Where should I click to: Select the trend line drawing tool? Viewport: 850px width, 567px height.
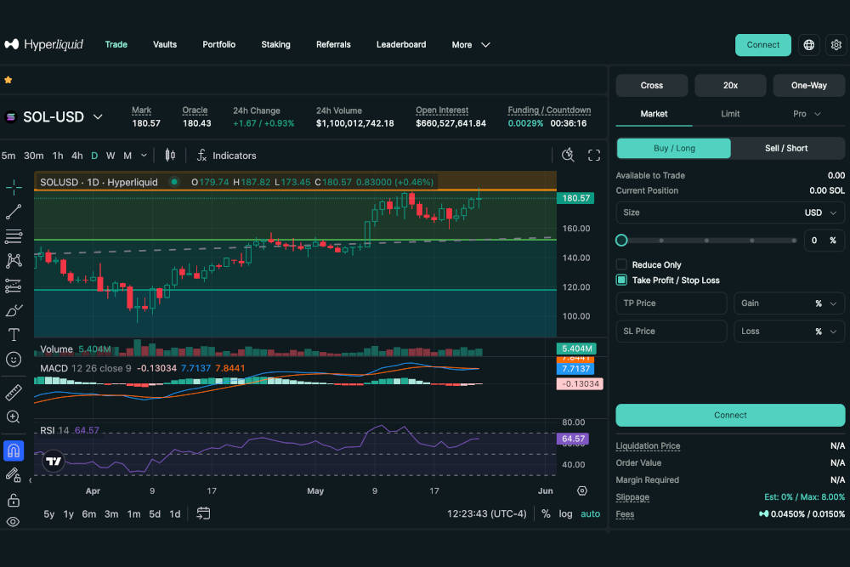pyautogui.click(x=14, y=212)
